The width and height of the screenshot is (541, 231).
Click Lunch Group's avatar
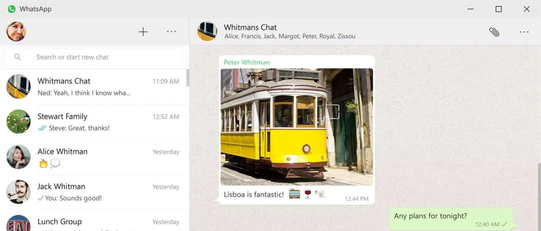[19, 223]
